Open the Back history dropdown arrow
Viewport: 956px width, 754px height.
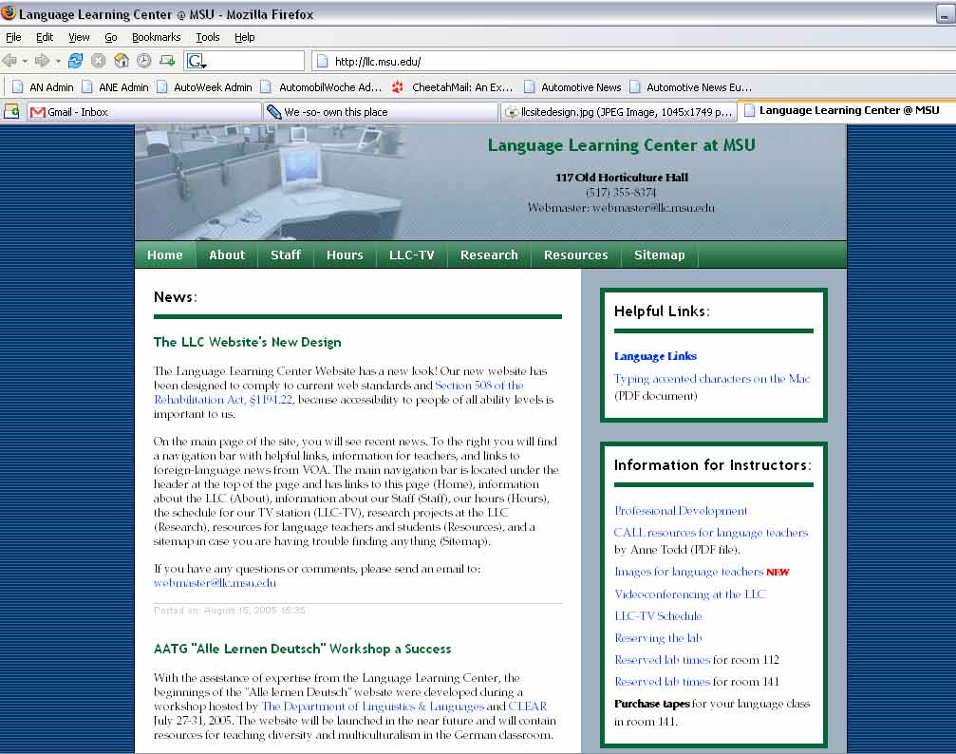(x=25, y=62)
